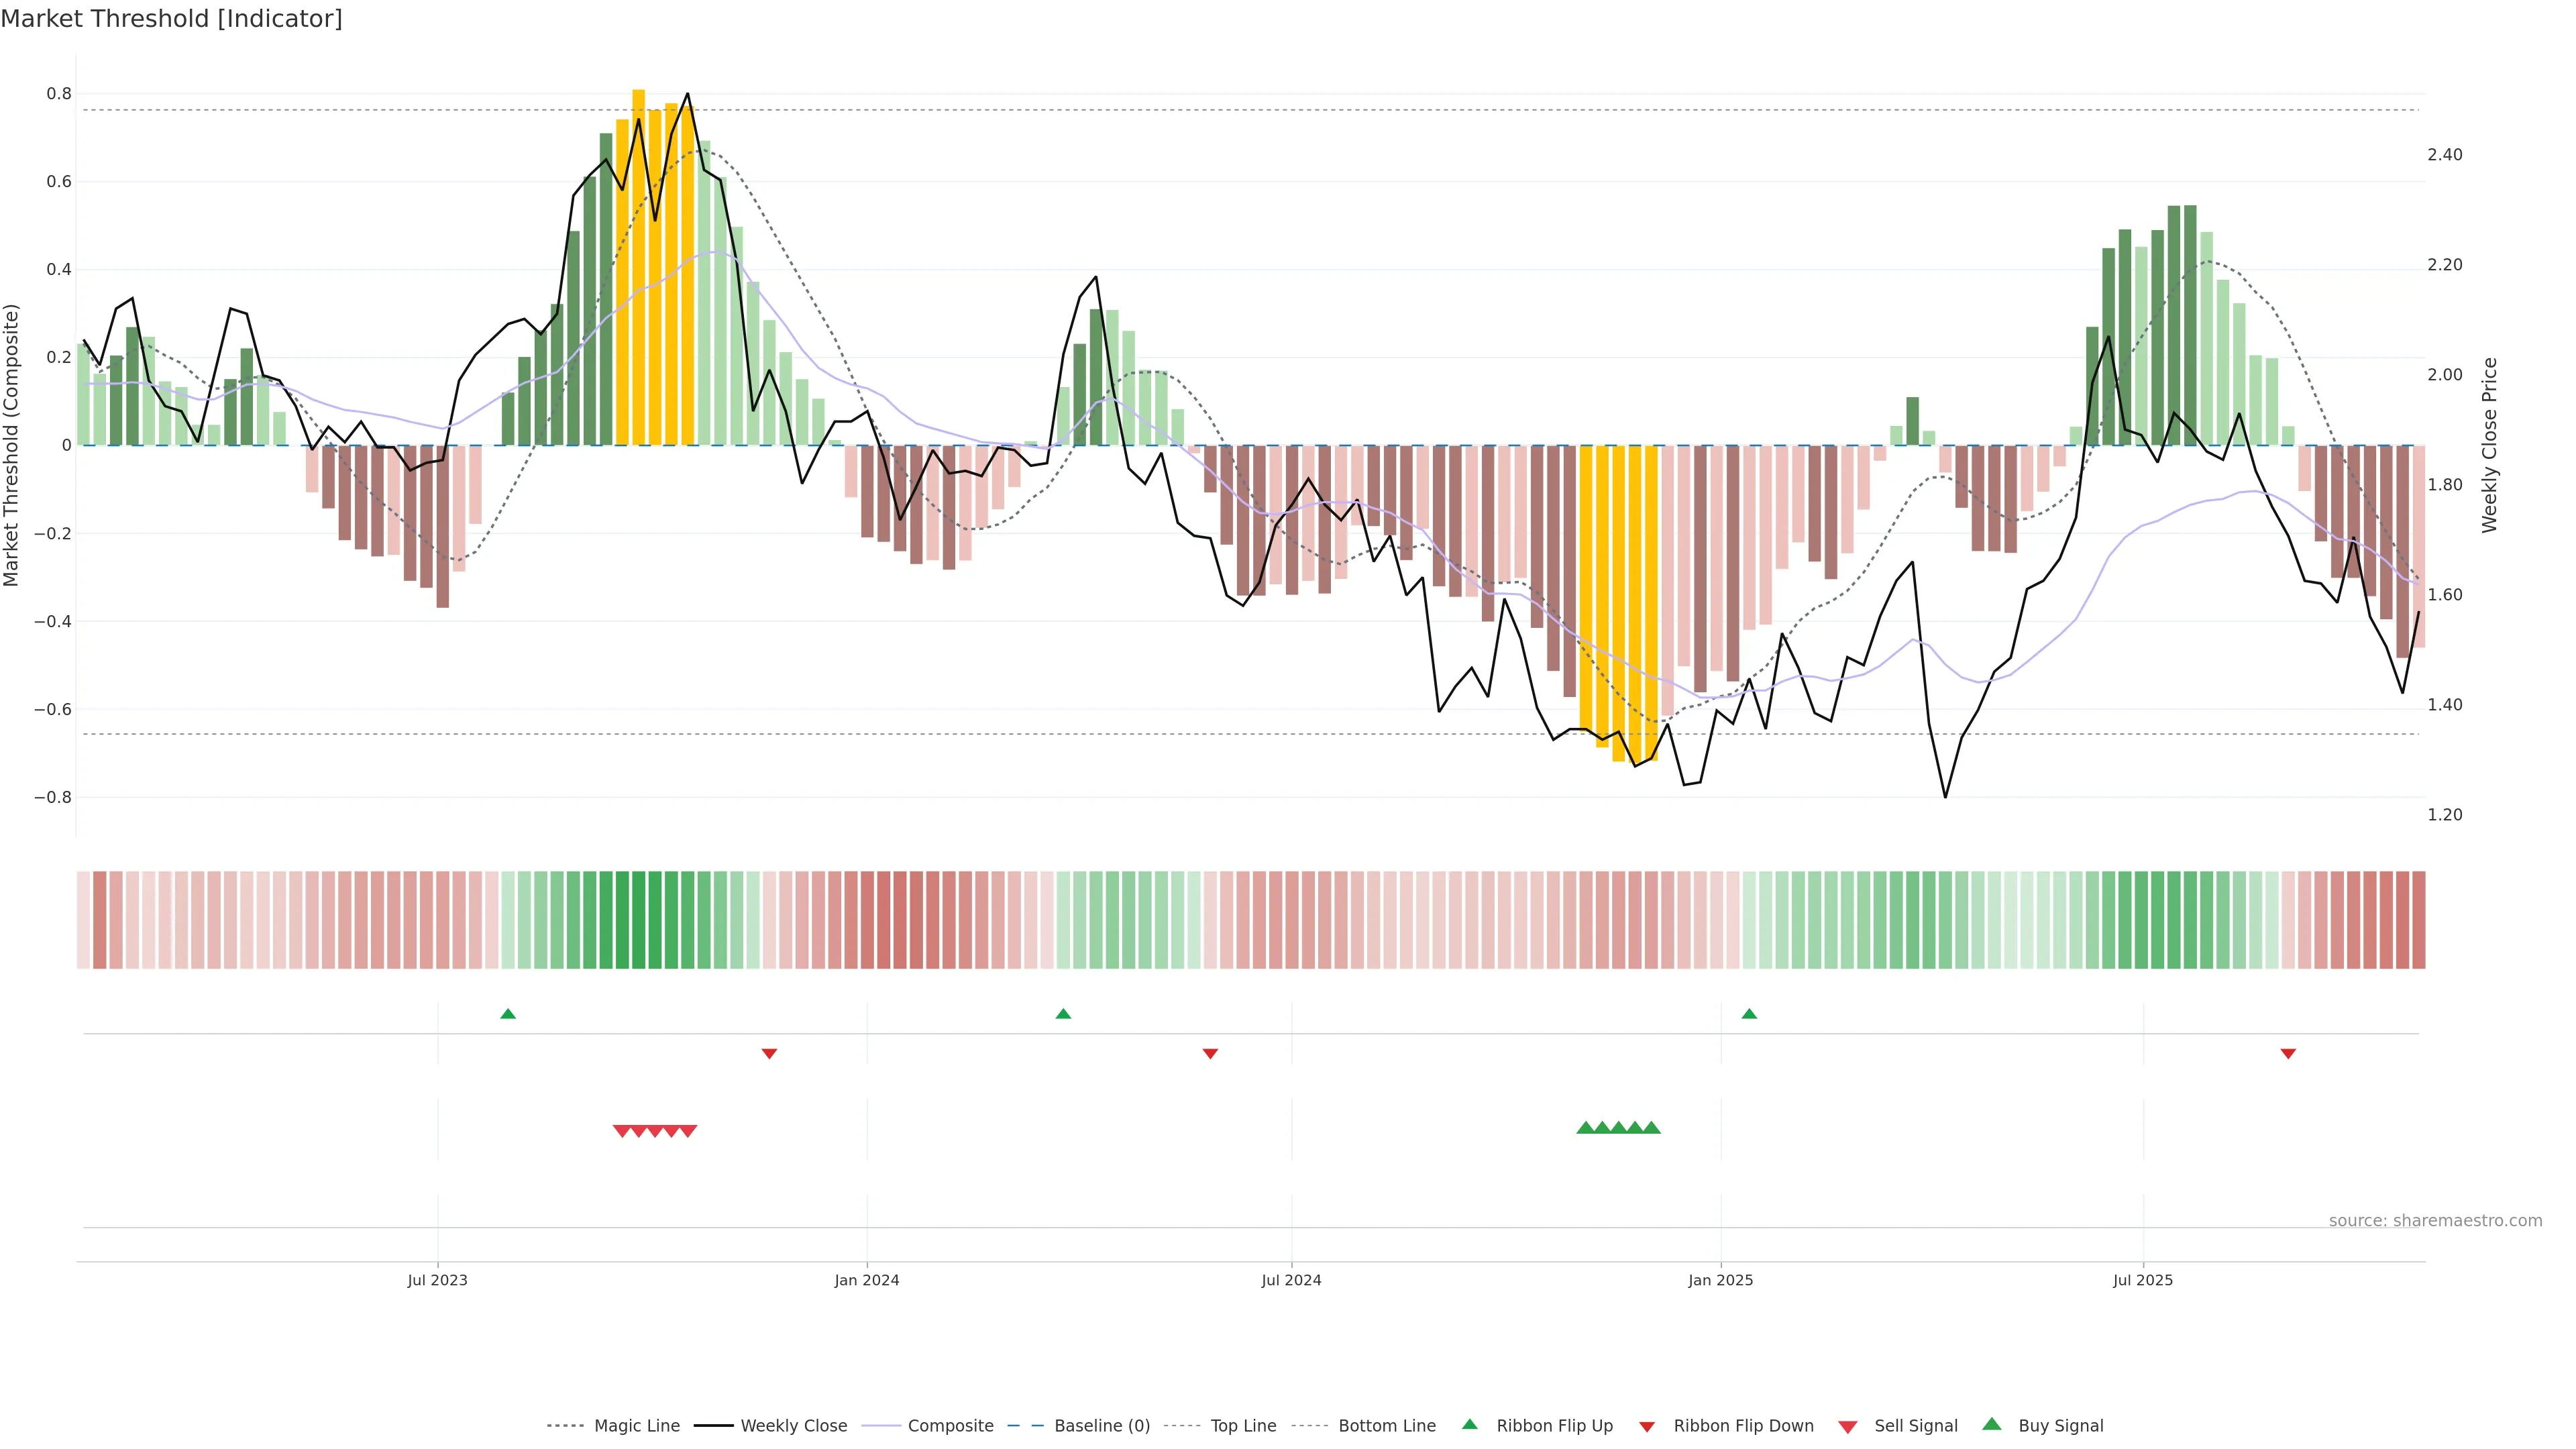Click the source: sharemaestro.com text

2435,1220
